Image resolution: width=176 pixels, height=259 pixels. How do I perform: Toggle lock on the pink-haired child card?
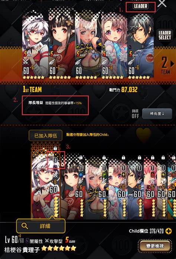coord(153,157)
